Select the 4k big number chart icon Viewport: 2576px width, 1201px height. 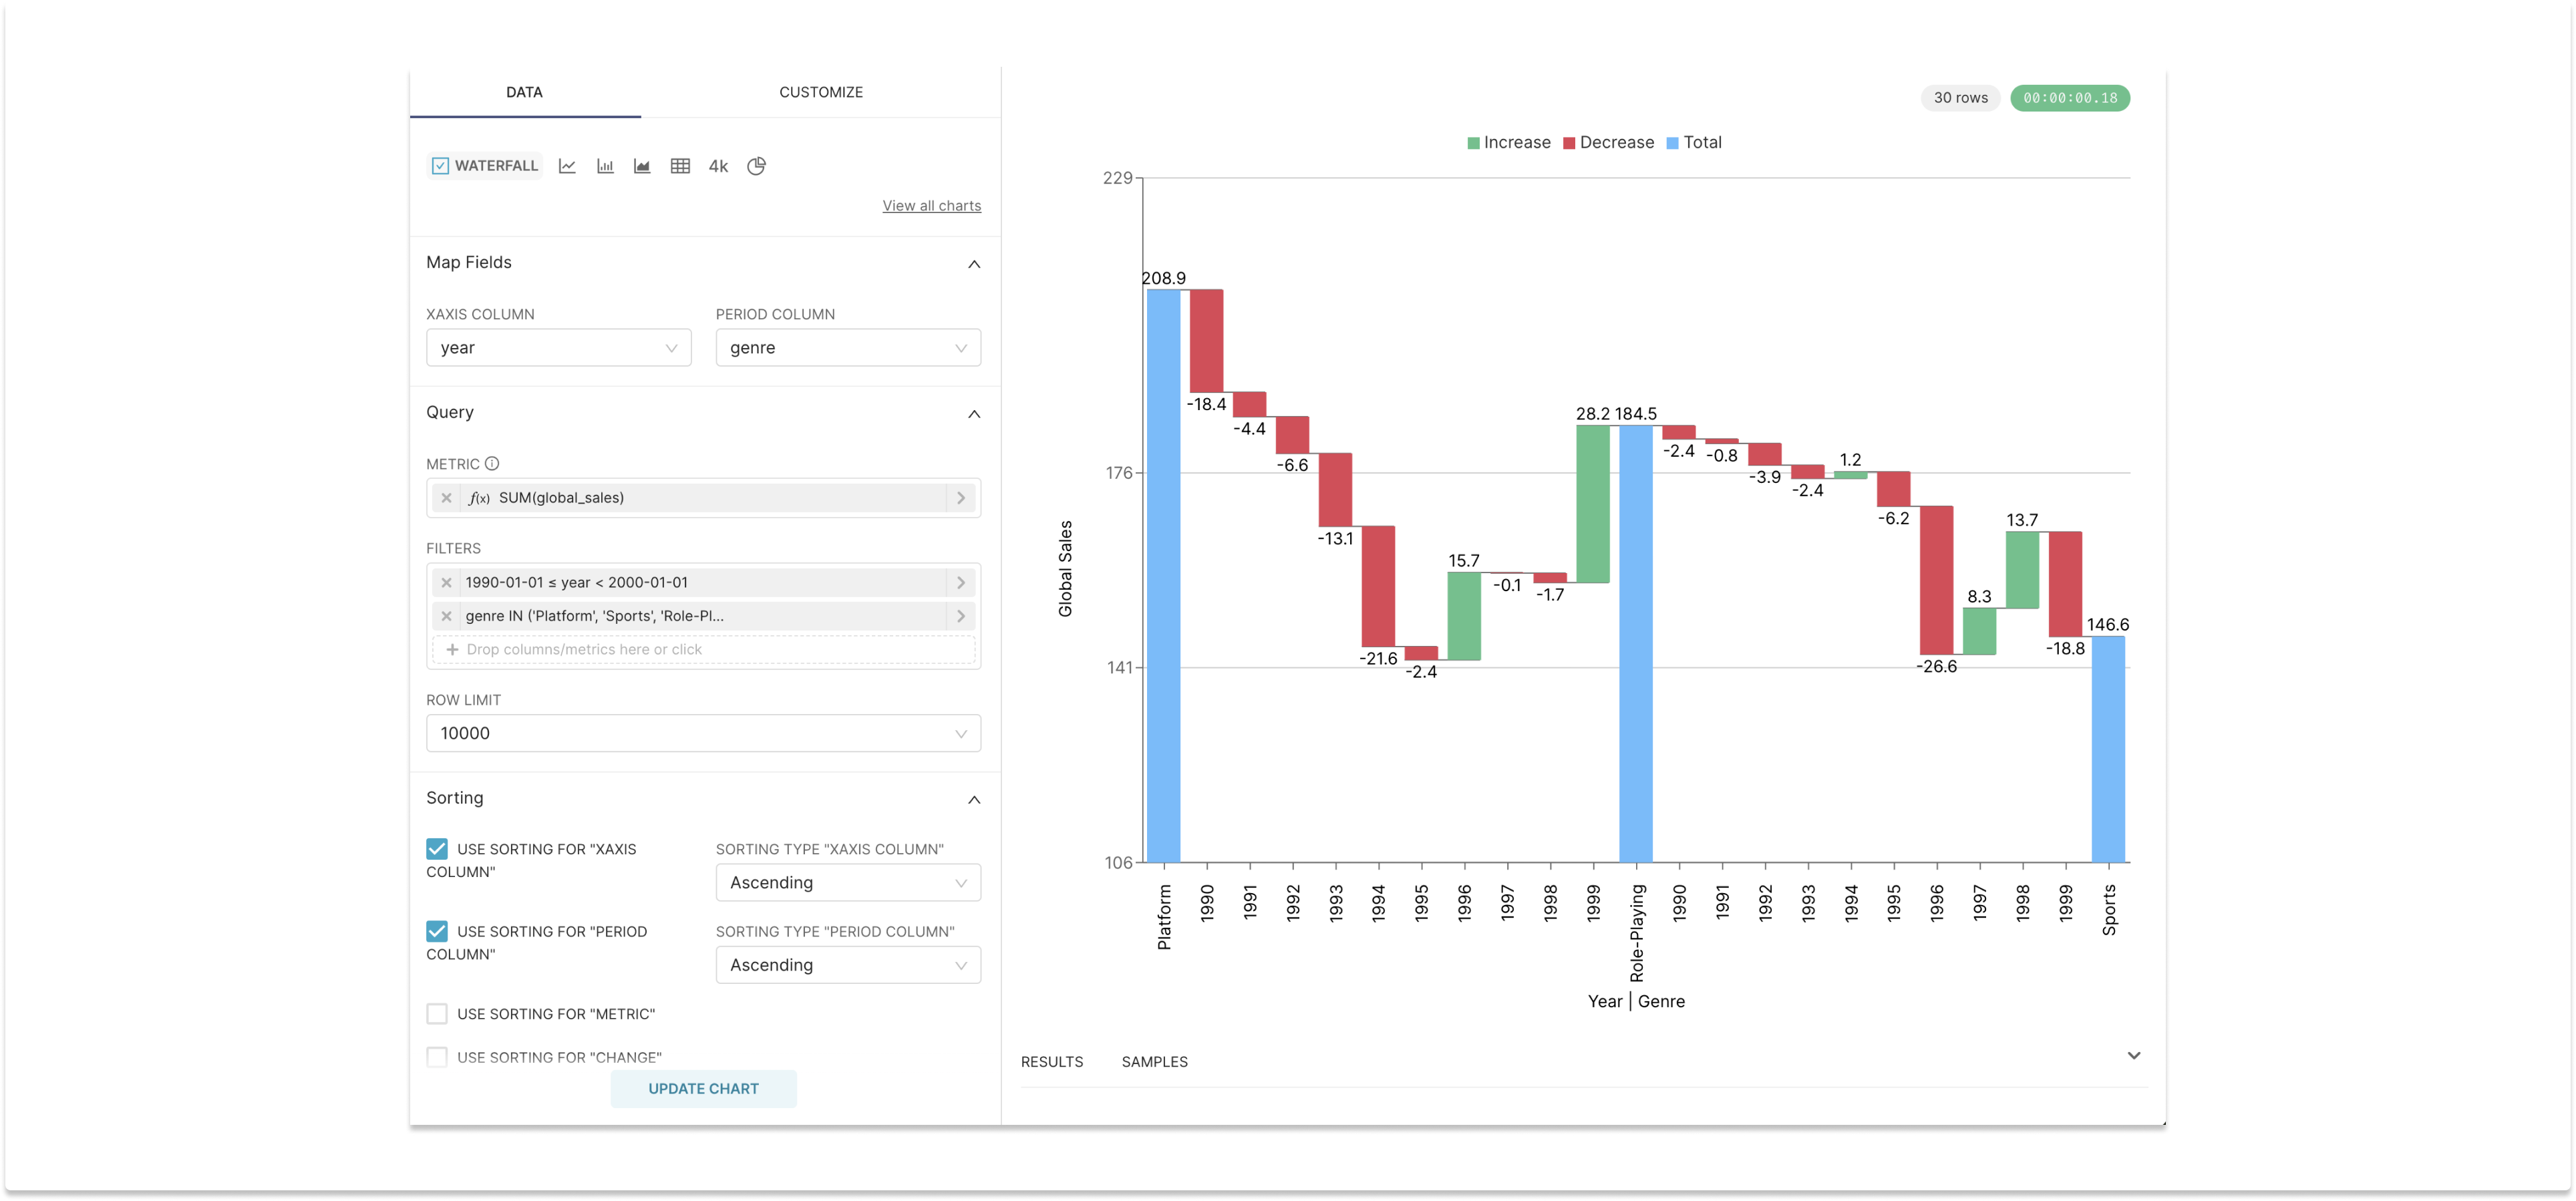[x=718, y=166]
